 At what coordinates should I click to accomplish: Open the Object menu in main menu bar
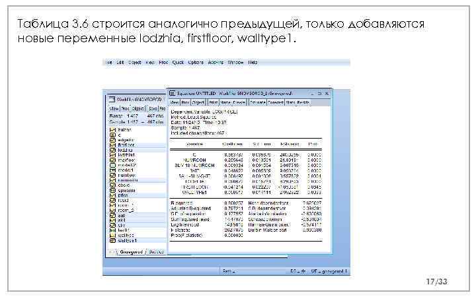[134, 63]
